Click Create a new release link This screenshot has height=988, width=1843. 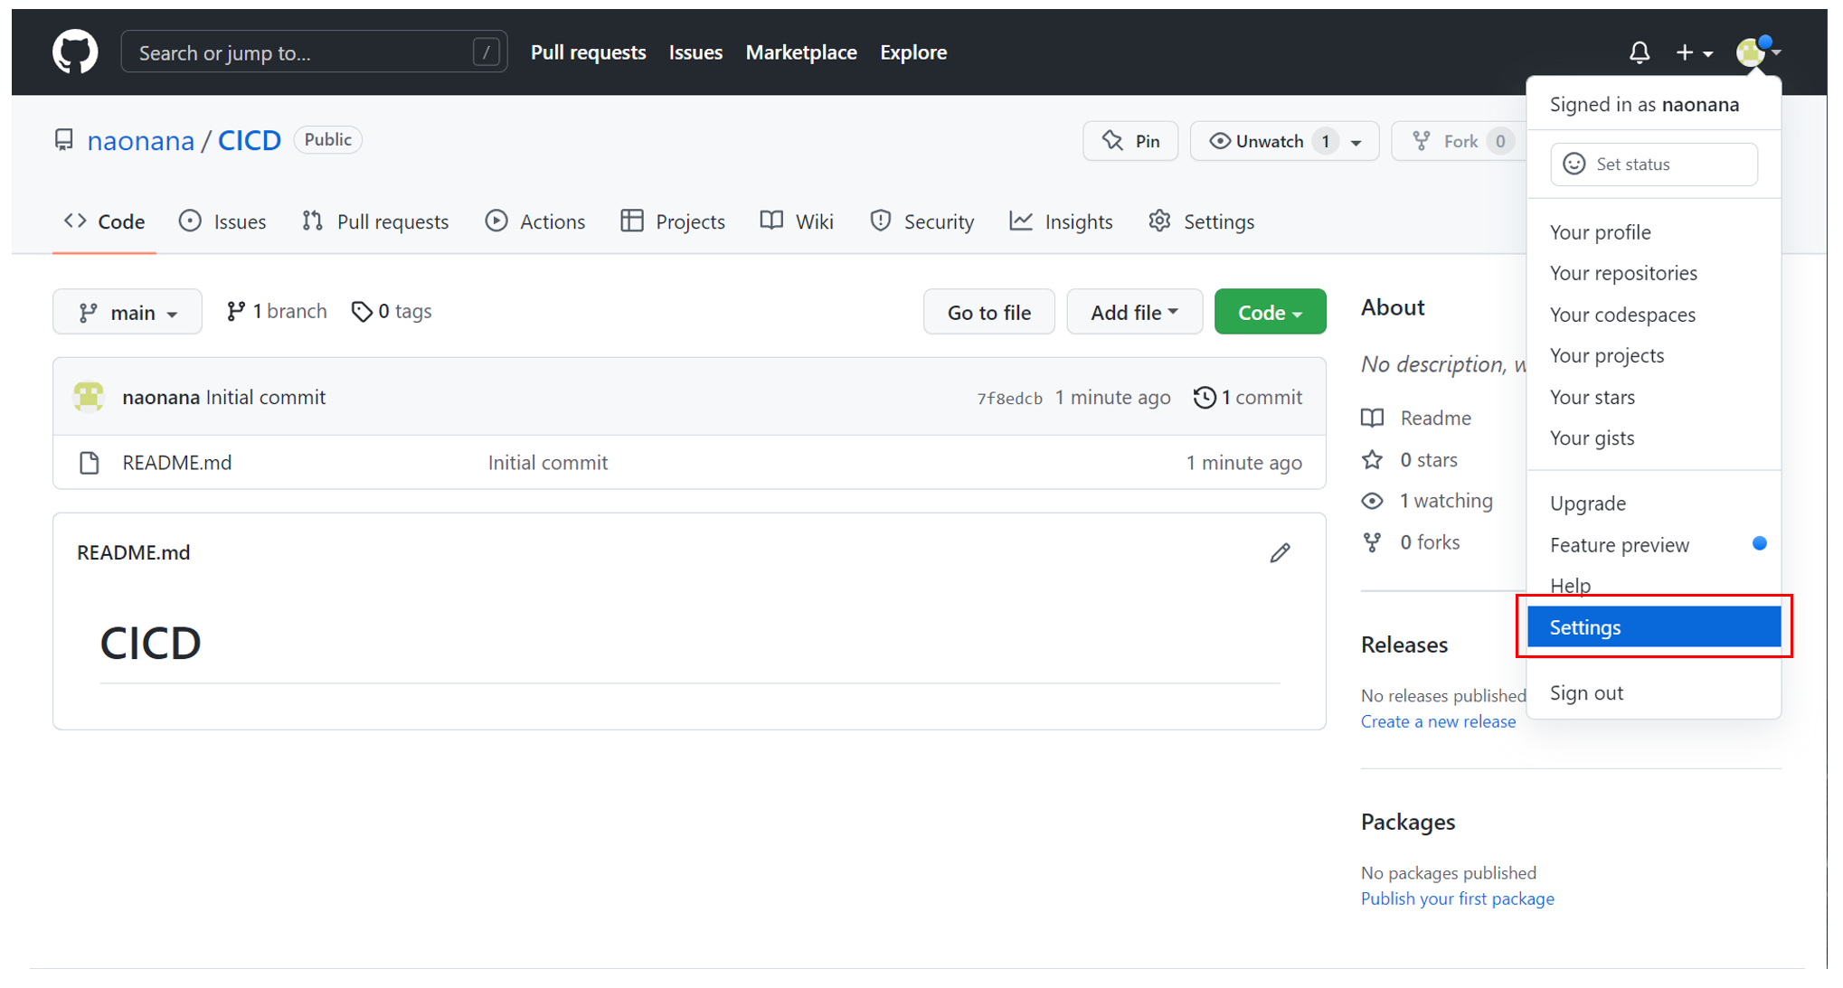[x=1438, y=721]
